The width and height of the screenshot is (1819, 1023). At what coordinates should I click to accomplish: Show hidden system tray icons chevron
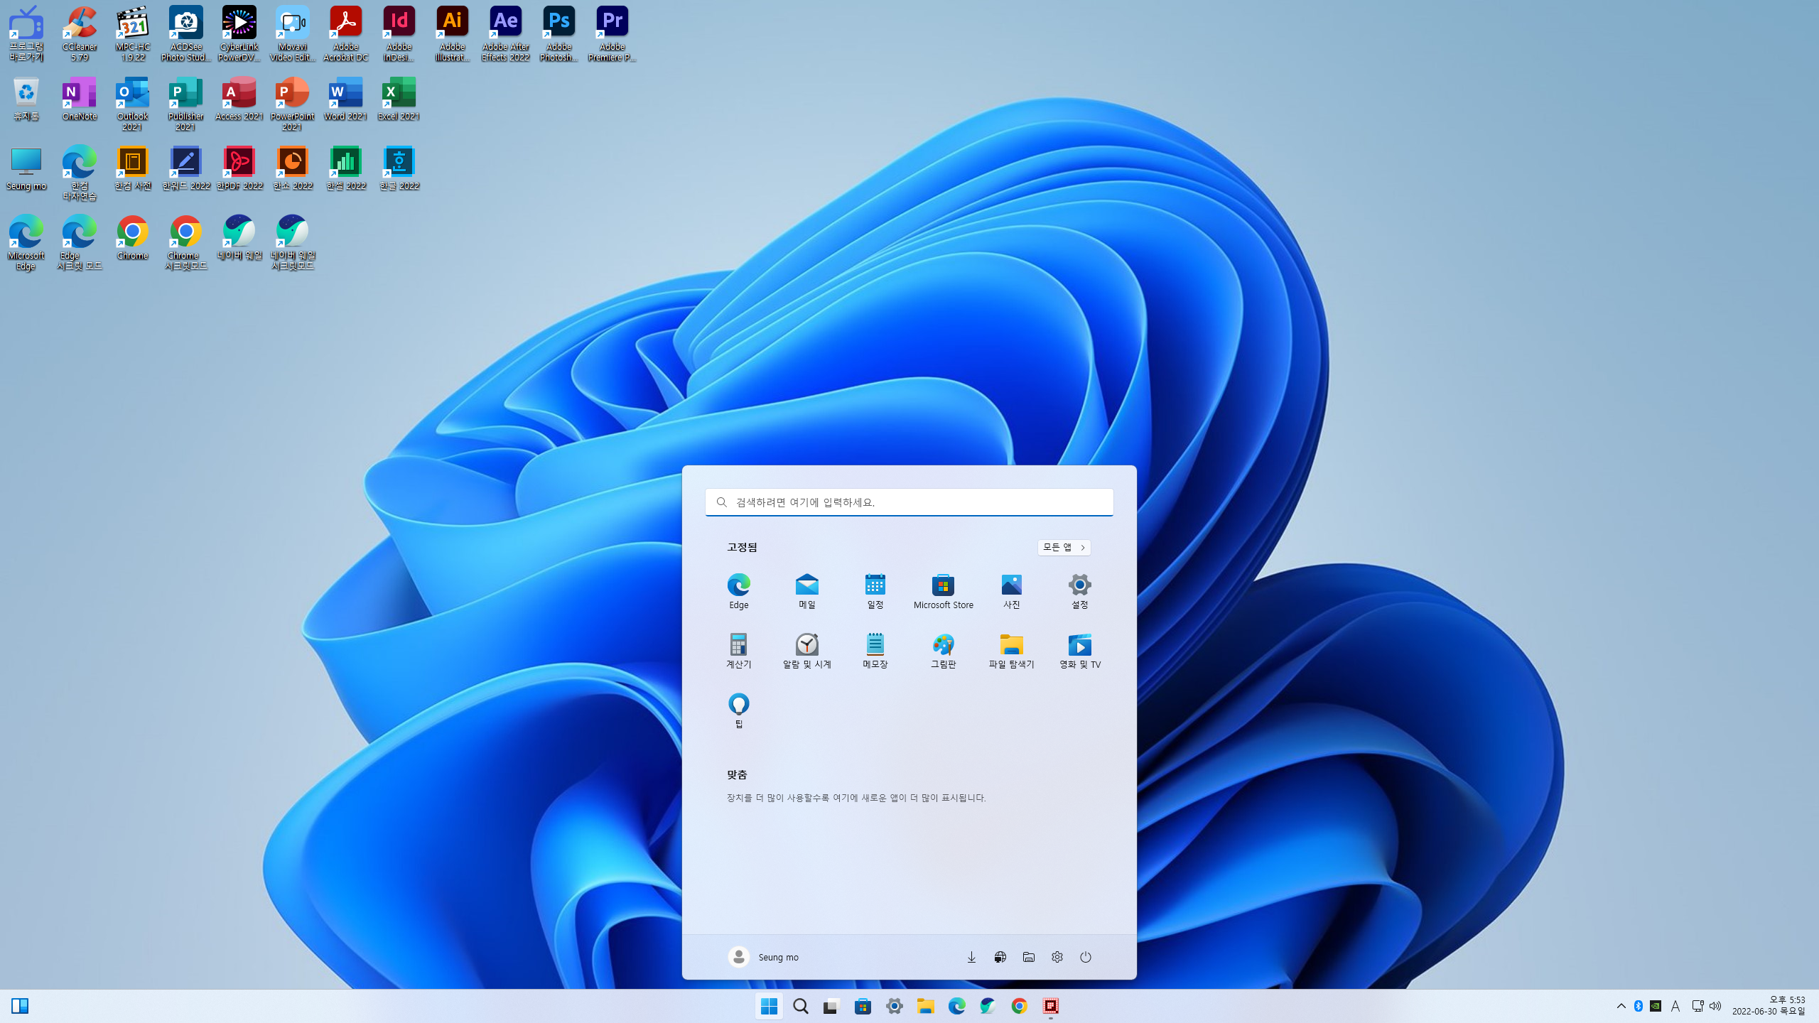[1621, 1005]
